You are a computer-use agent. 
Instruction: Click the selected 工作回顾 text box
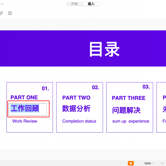click(x=25, y=108)
